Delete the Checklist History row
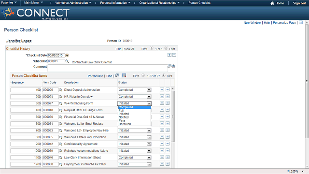This screenshot has width=309, height=174. coord(174,55)
